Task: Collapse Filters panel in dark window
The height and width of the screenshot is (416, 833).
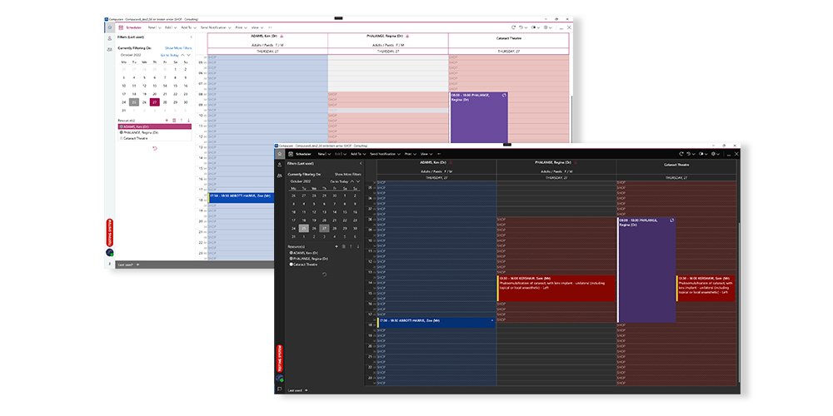Action: point(361,163)
